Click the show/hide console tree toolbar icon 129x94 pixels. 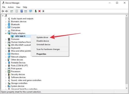click(12, 11)
